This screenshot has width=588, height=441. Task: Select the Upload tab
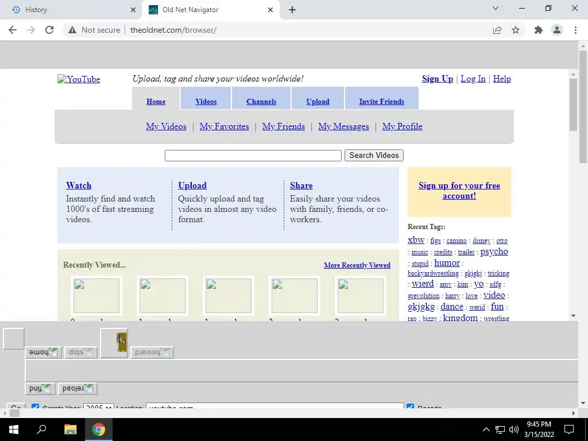point(318,102)
